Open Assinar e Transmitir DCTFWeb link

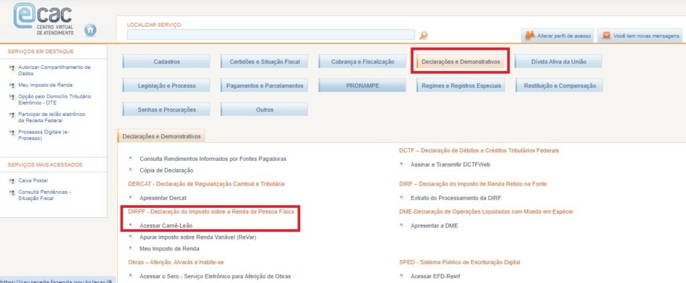[450, 165]
